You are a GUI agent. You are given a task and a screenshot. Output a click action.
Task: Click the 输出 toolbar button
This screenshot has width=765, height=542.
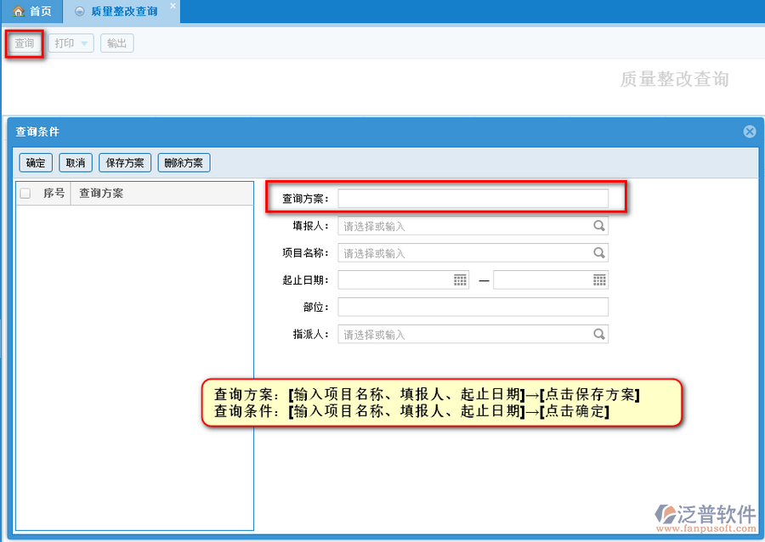(x=116, y=43)
